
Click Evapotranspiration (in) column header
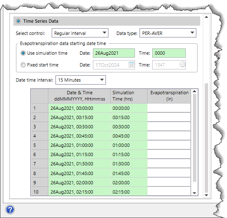point(169,96)
